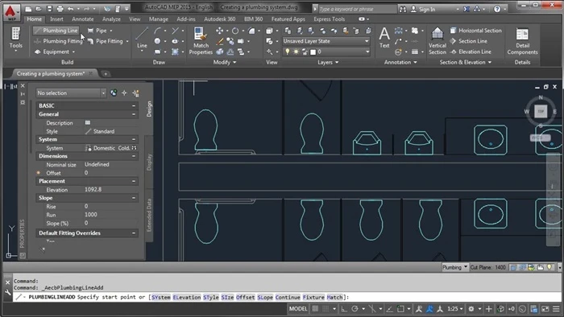
Task: Collapse the Slope section
Action: click(134, 198)
